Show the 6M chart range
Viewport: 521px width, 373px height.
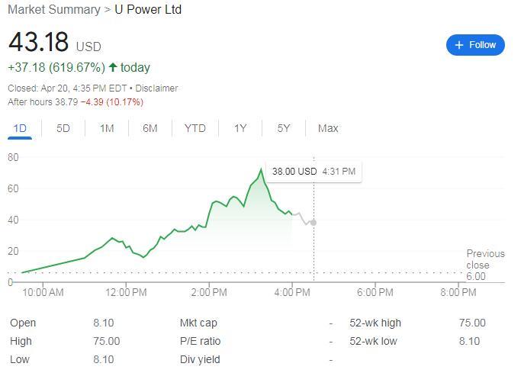tap(150, 128)
